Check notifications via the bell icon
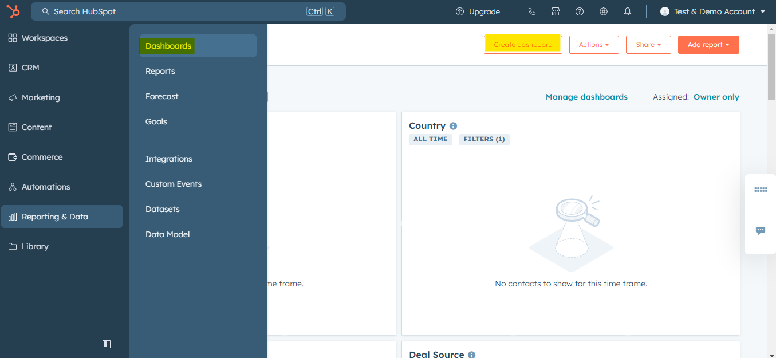776x358 pixels. [627, 11]
